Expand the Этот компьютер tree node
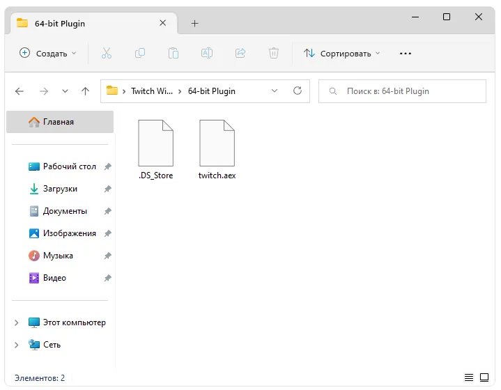 click(x=17, y=323)
